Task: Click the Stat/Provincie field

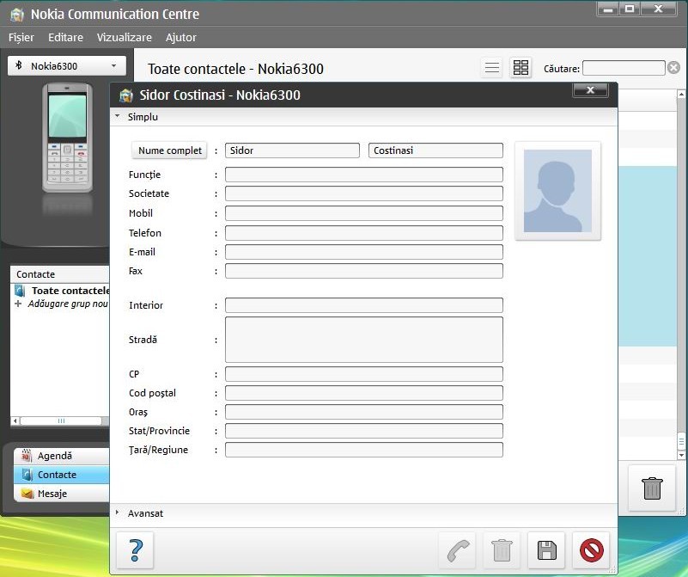Action: pyautogui.click(x=363, y=431)
